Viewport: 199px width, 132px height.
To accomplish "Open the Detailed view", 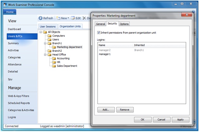I will 13,72.
